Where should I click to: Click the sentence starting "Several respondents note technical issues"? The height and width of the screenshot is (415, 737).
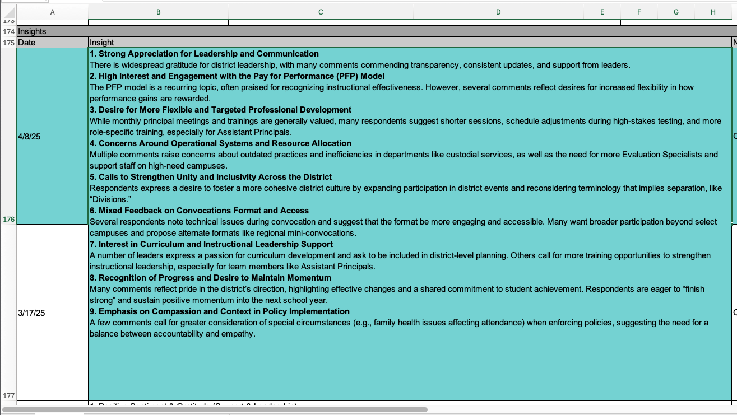point(404,227)
